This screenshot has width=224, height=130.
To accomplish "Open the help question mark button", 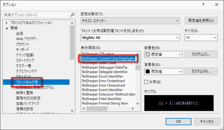I will point(203,5).
